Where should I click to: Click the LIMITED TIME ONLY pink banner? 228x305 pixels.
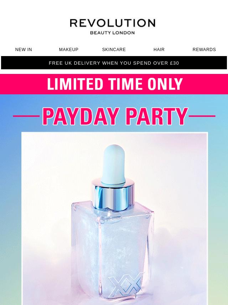click(x=114, y=84)
